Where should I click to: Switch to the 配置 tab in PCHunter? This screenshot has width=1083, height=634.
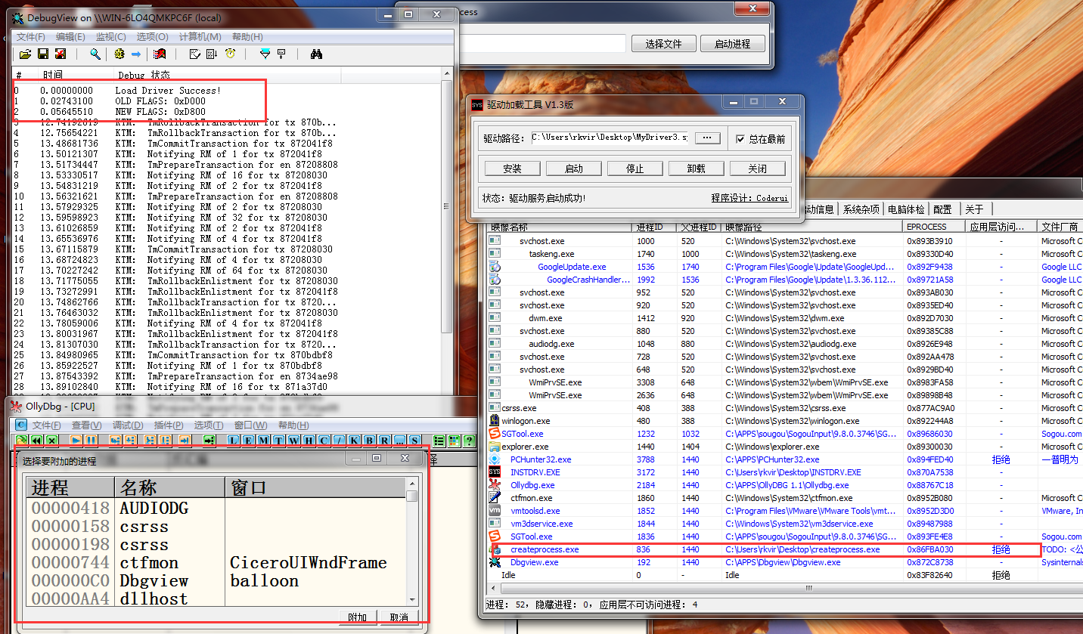[x=942, y=209]
